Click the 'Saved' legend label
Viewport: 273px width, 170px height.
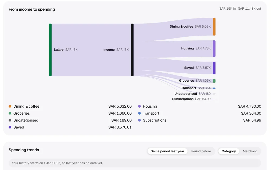pos(19,127)
